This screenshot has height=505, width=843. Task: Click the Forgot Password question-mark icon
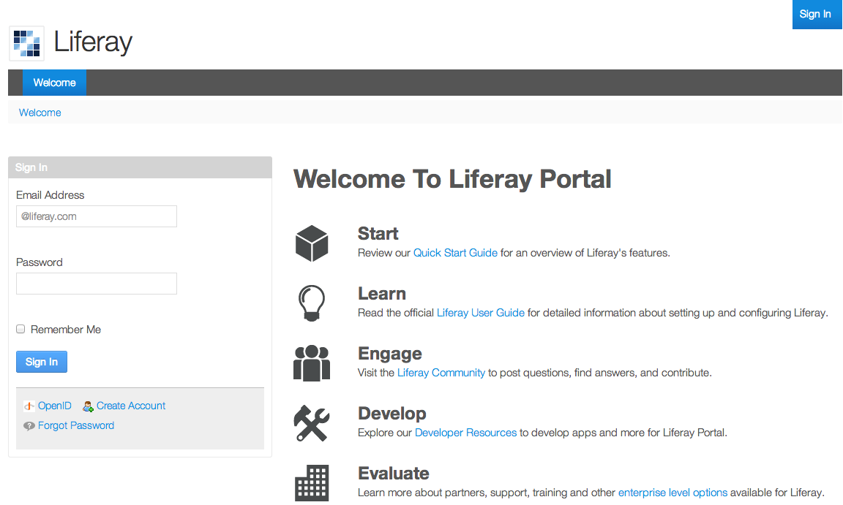point(29,425)
